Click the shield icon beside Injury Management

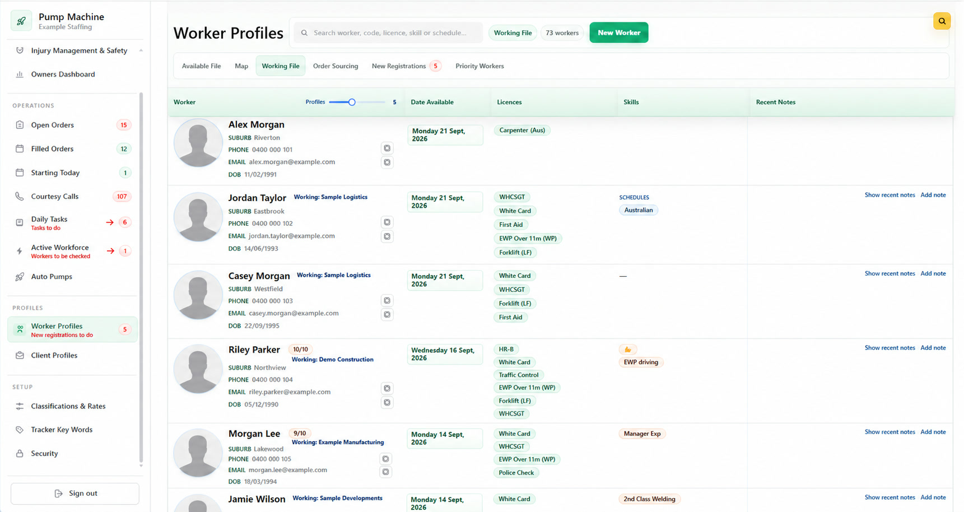coord(20,50)
